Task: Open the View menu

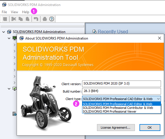Action: (14, 12)
